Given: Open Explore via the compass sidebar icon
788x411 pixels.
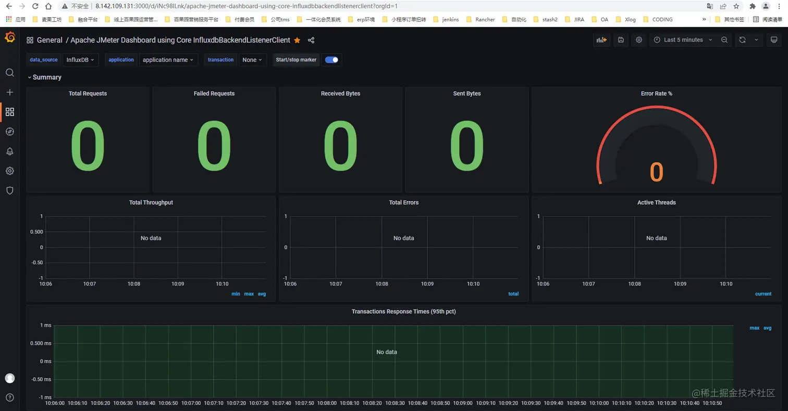Looking at the screenshot, I should click(9, 131).
